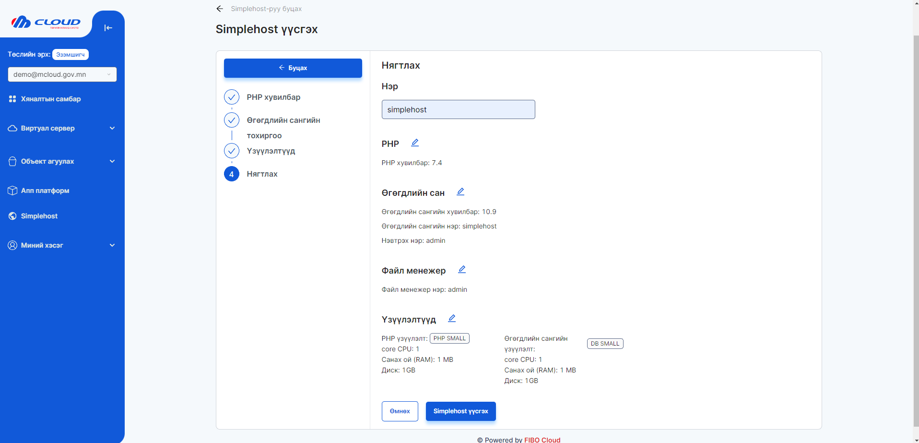Click step 4 Нягтлах circle indicator
919x443 pixels.
tap(232, 174)
